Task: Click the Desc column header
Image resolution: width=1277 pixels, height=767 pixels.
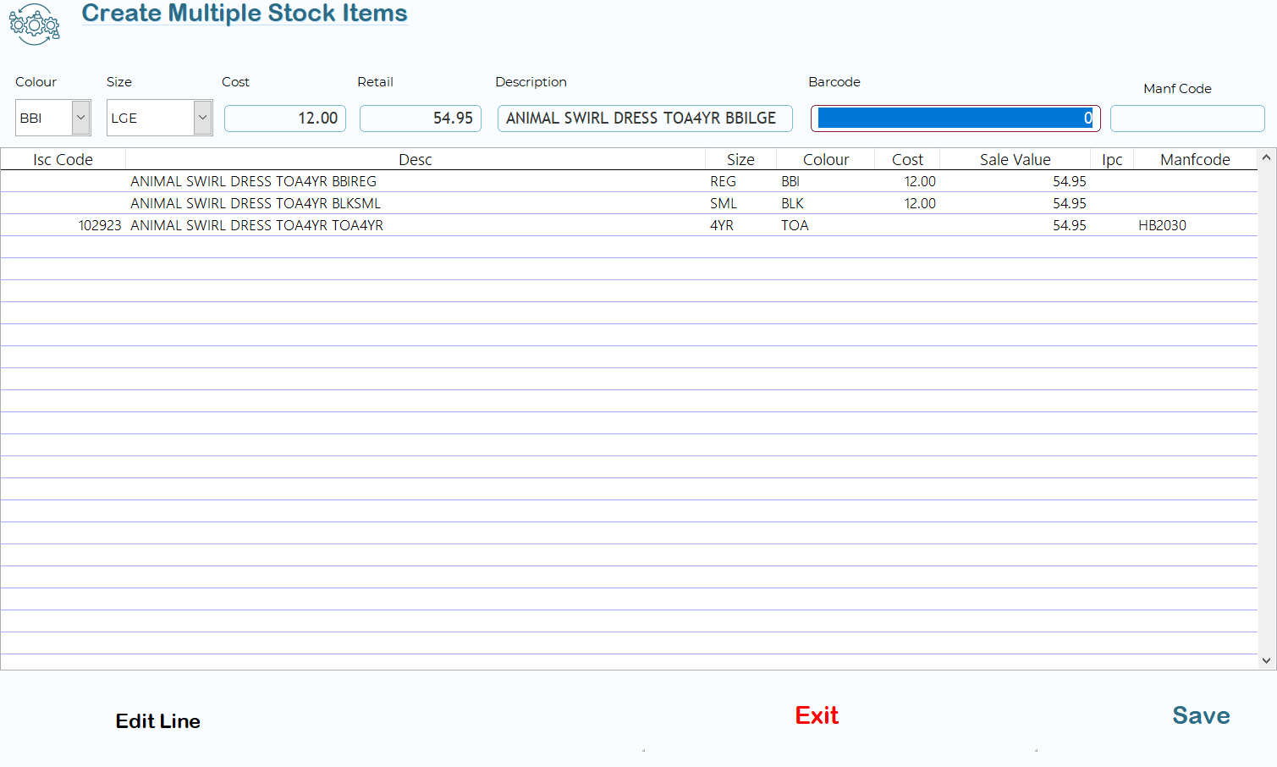Action: (415, 160)
